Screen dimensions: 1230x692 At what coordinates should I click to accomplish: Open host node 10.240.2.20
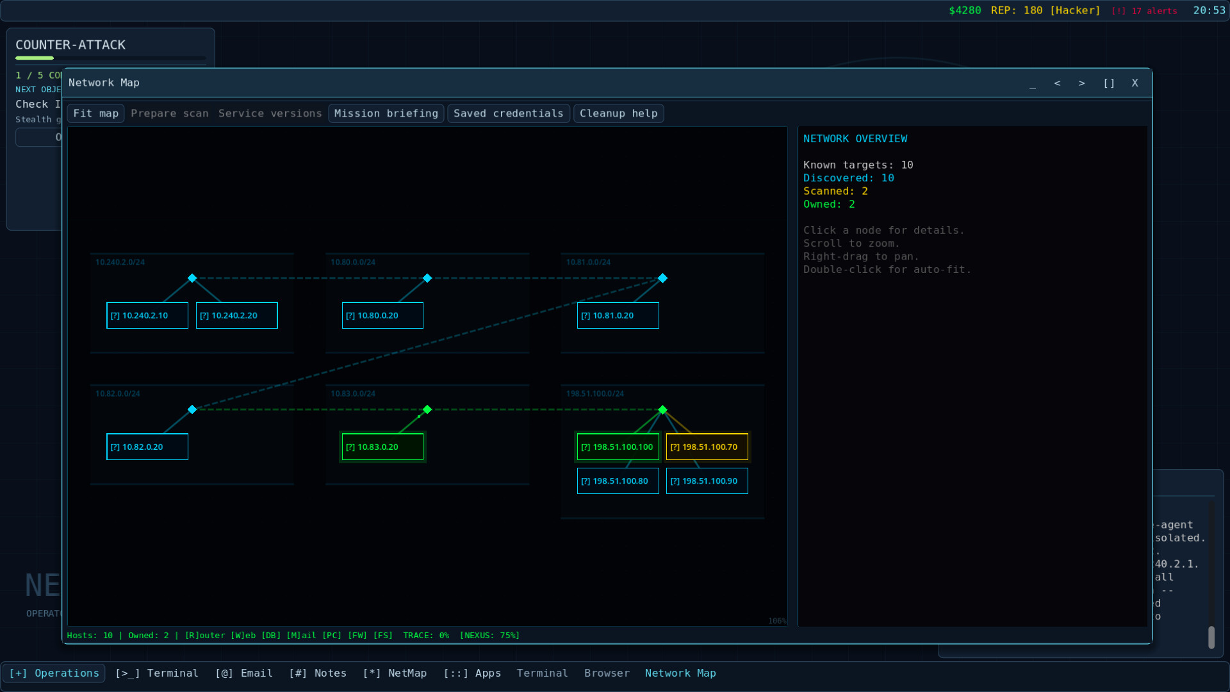[x=237, y=315]
